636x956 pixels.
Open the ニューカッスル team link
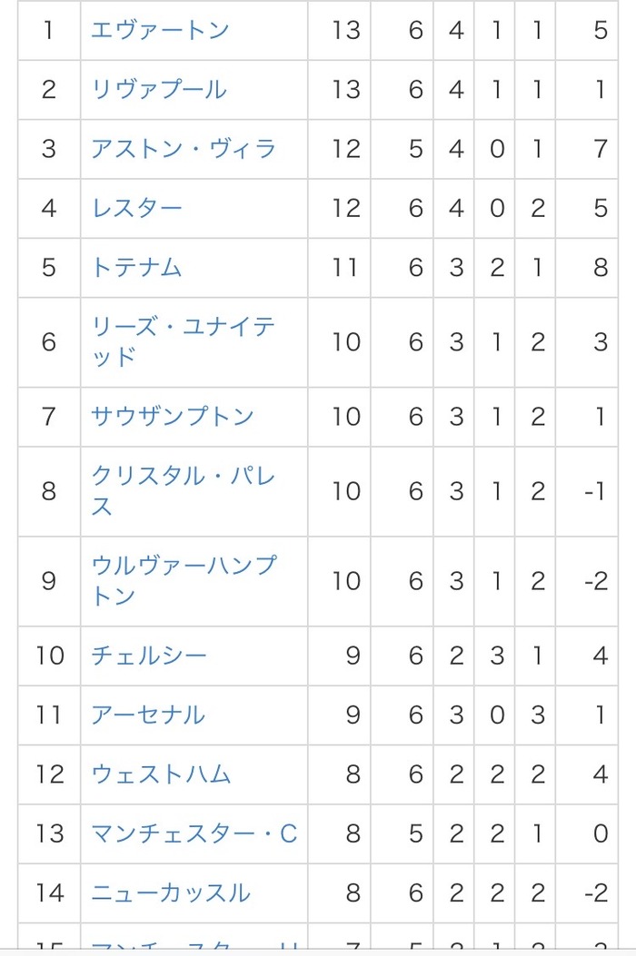point(171,893)
